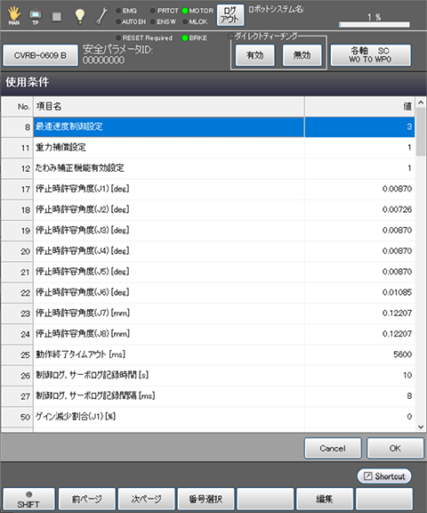Viewport: 427px width, 513px height.
Task: Click the OK button
Action: pos(395,448)
